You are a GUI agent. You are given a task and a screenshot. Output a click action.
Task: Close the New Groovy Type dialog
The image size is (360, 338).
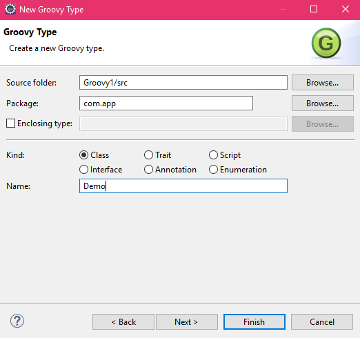(x=346, y=9)
